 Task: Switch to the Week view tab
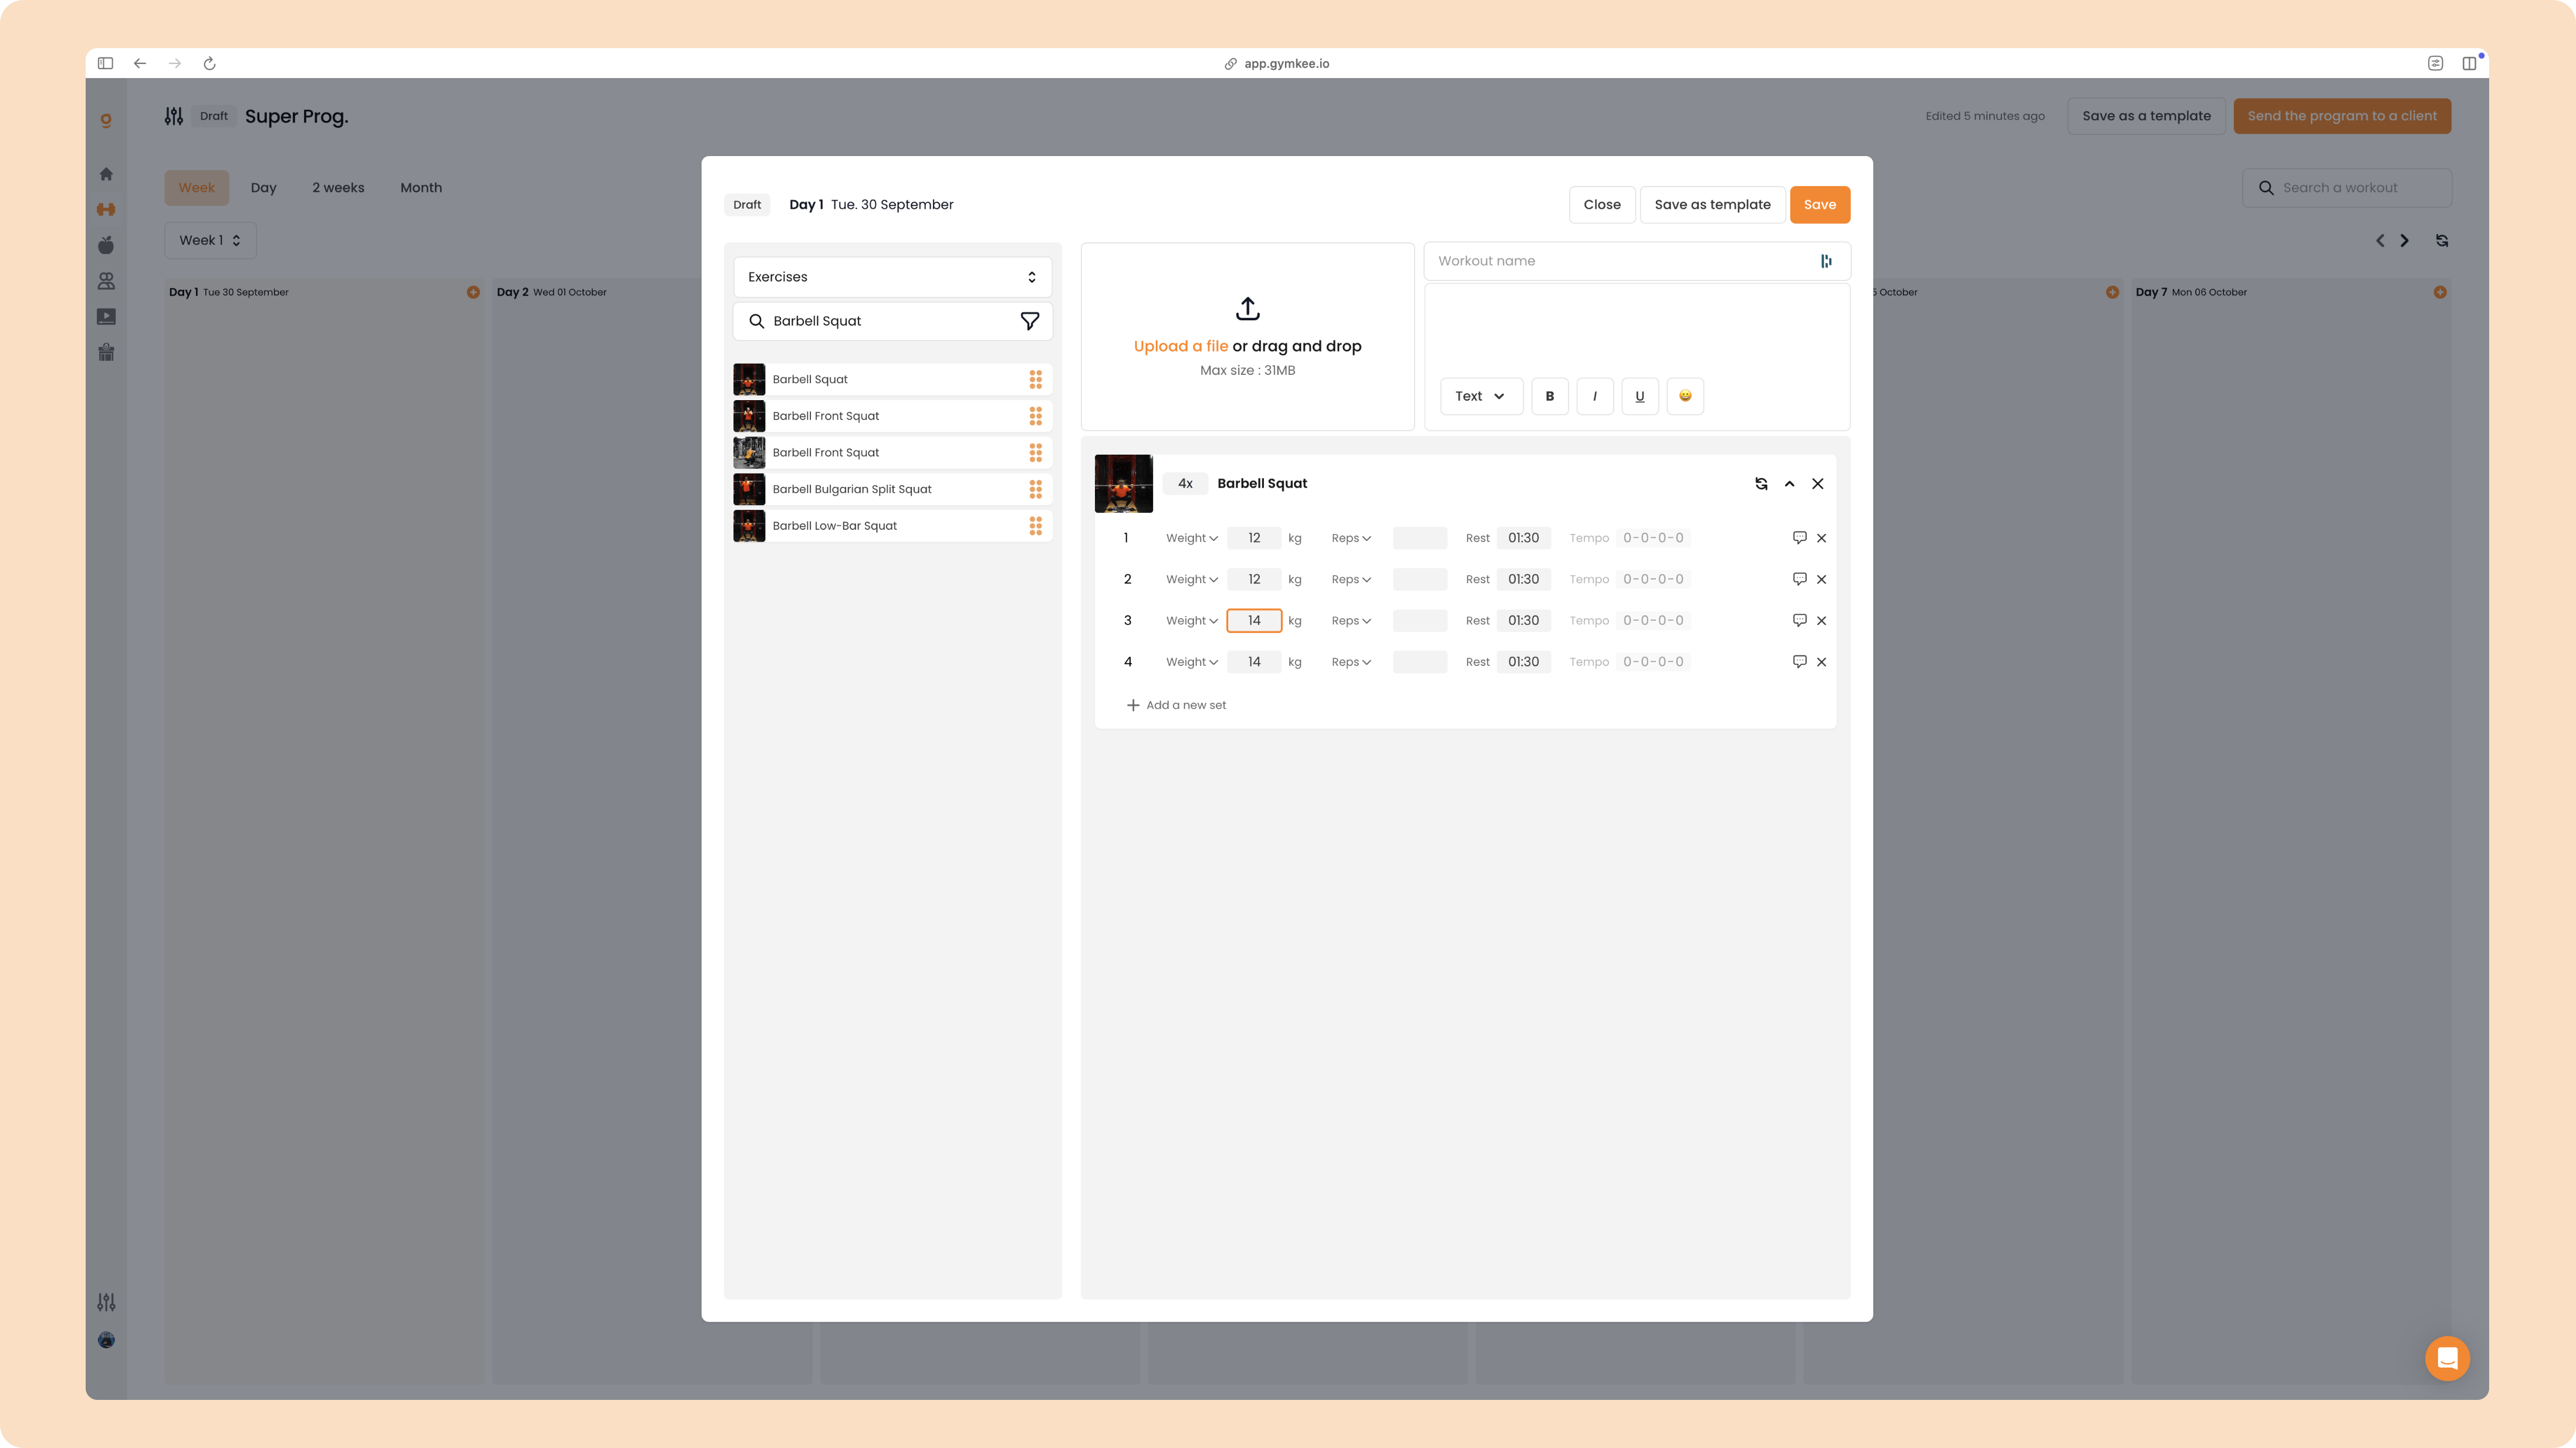[197, 188]
